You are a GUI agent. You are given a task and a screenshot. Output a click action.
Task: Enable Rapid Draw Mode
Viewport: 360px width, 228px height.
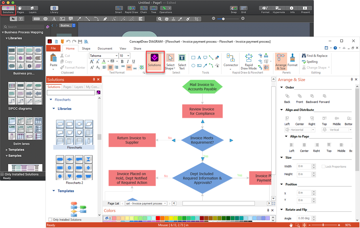point(249,61)
